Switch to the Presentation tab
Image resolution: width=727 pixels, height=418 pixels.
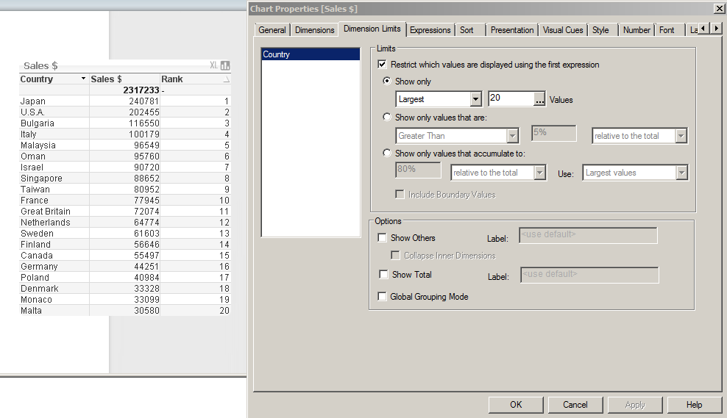click(x=512, y=30)
